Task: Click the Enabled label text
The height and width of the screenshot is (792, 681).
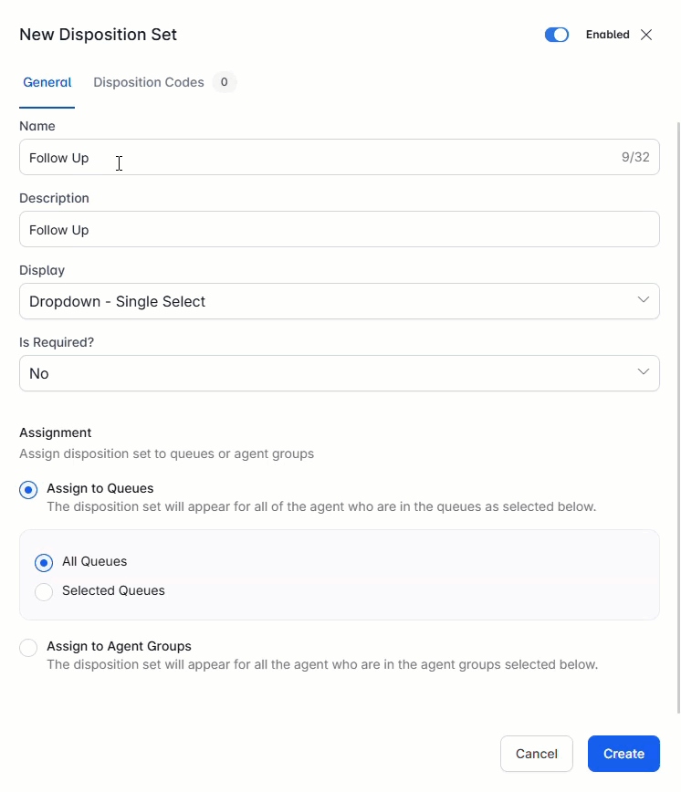Action: pos(607,35)
